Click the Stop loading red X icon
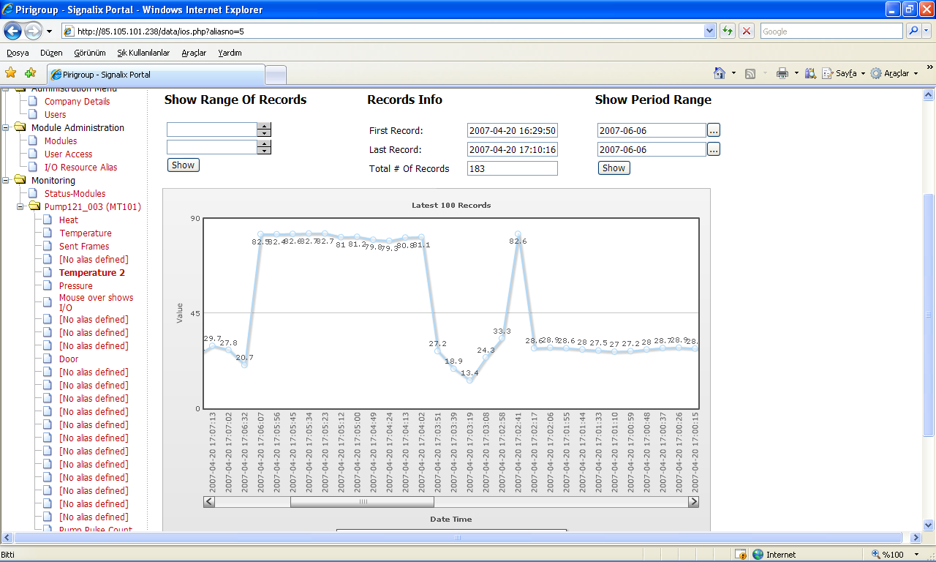Viewport: 936px width, 562px height. (x=747, y=31)
